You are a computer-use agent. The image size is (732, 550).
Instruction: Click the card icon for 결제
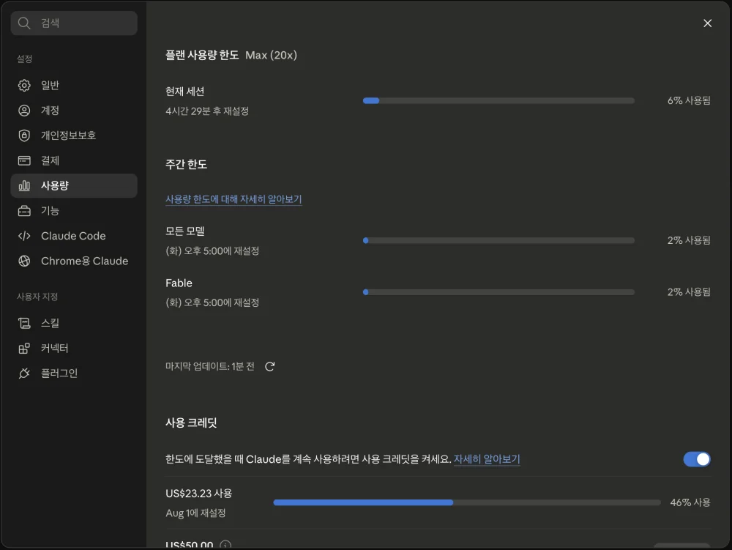point(24,160)
